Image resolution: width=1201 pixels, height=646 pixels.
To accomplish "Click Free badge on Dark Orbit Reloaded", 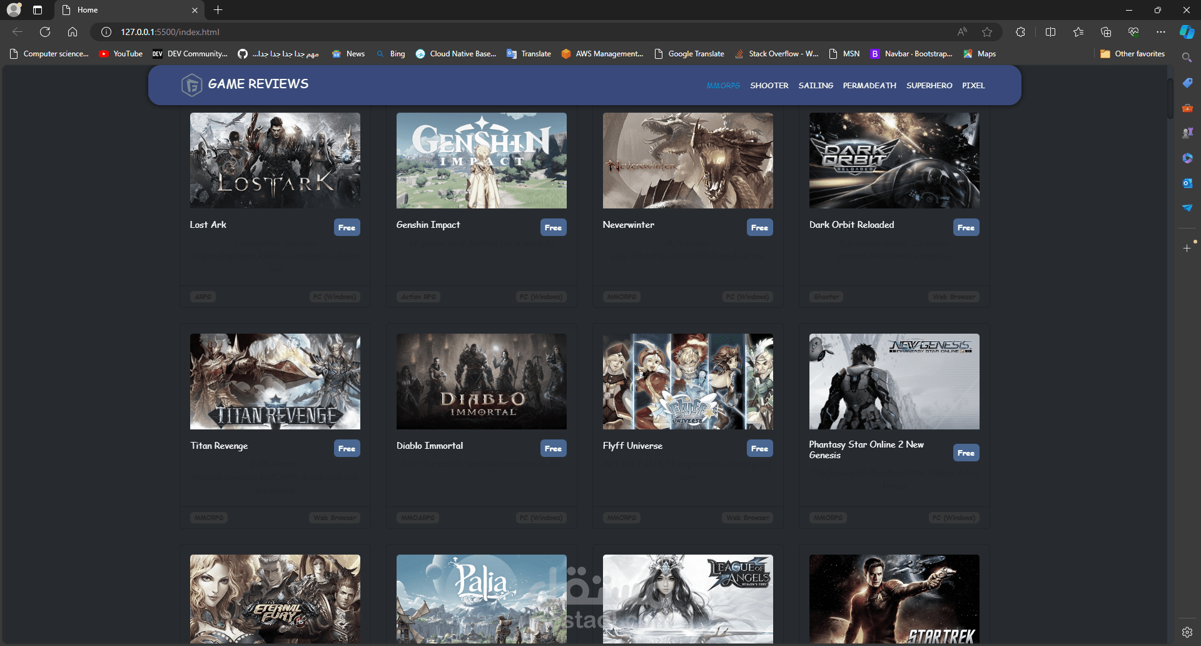I will [966, 228].
